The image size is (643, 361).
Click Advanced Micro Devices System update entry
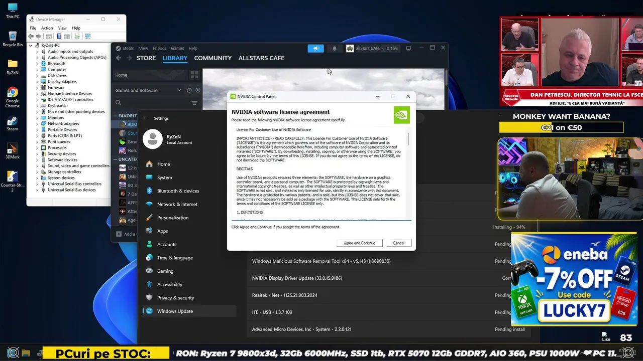click(302, 329)
